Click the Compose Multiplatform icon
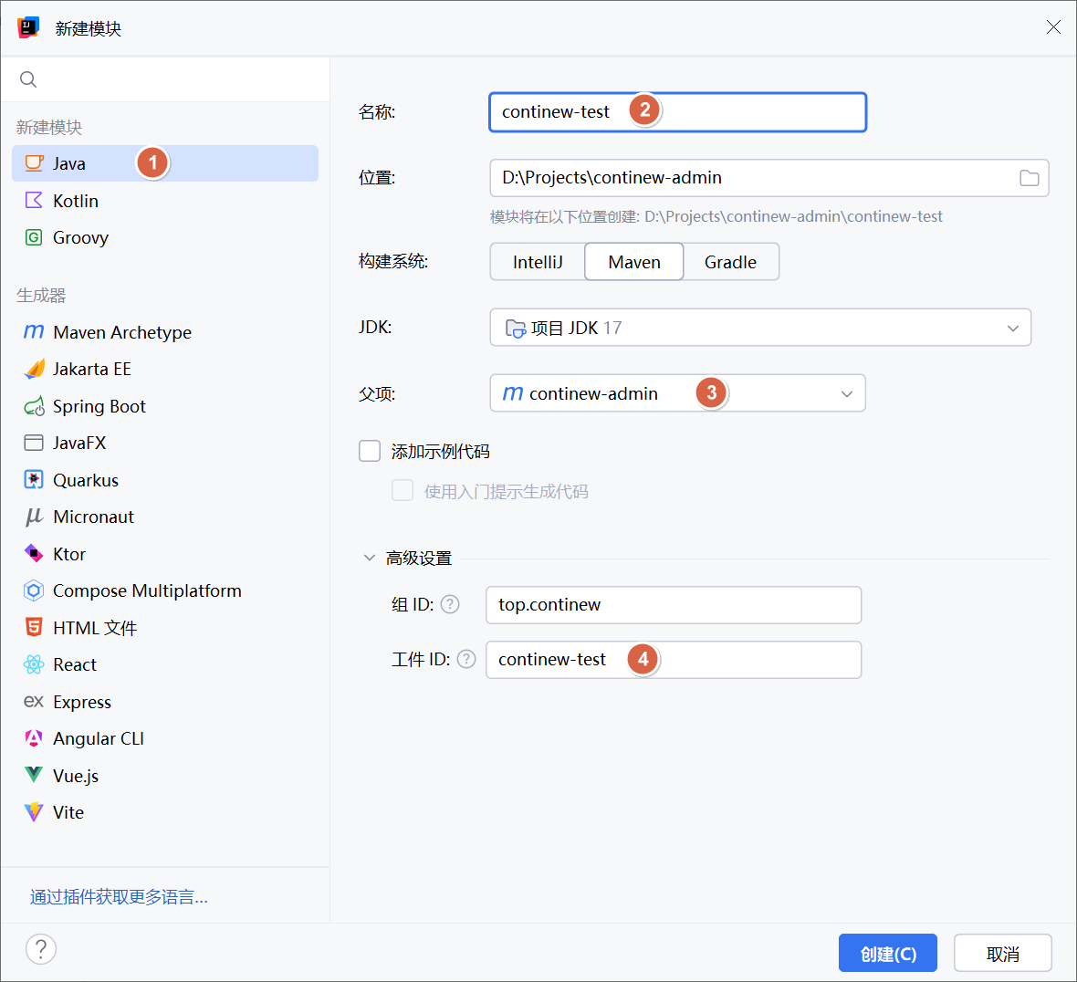 (34, 590)
